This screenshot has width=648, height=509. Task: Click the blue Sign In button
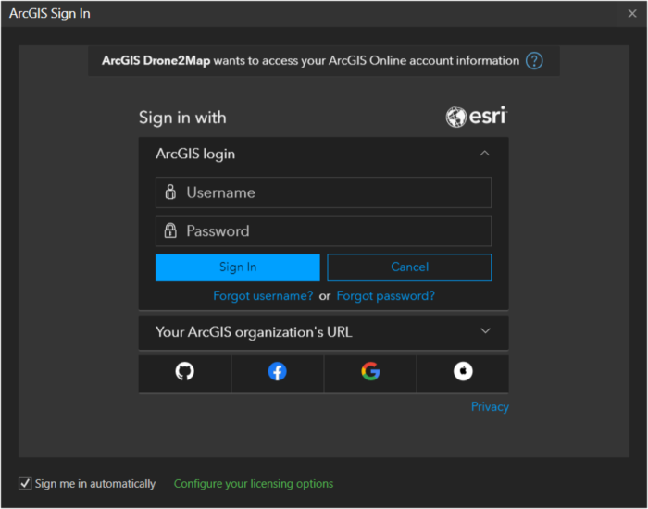238,267
